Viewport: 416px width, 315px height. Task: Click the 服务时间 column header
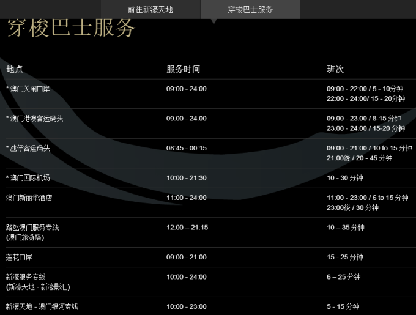tap(183, 69)
